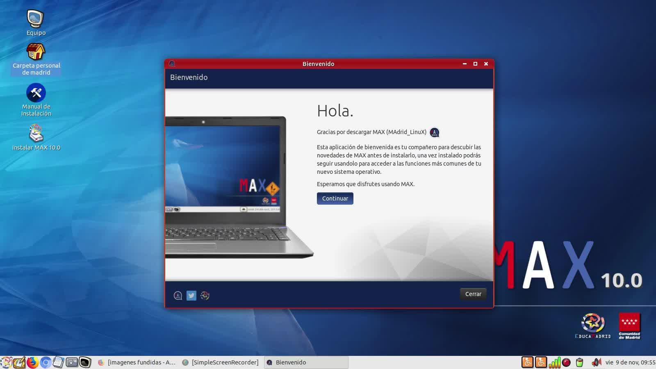This screenshot has width=656, height=369.
Task: Open the Manual de Instalación shortcut
Action: tap(36, 100)
